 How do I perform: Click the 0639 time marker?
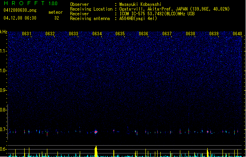[x=214, y=34]
